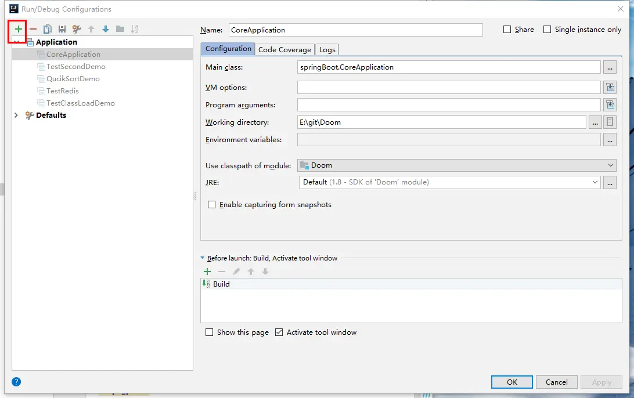Insert macro for Working directory
This screenshot has width=634, height=398.
click(x=610, y=122)
